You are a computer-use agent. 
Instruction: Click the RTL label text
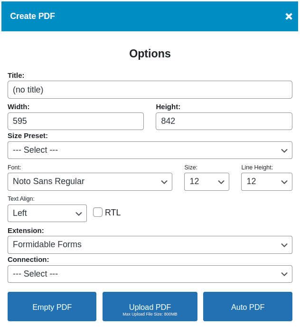pos(113,213)
